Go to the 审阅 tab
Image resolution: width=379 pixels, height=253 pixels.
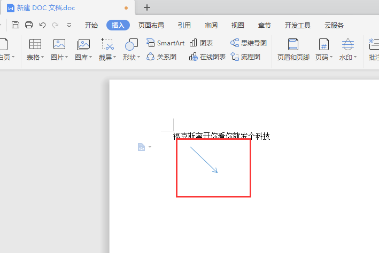tap(211, 25)
